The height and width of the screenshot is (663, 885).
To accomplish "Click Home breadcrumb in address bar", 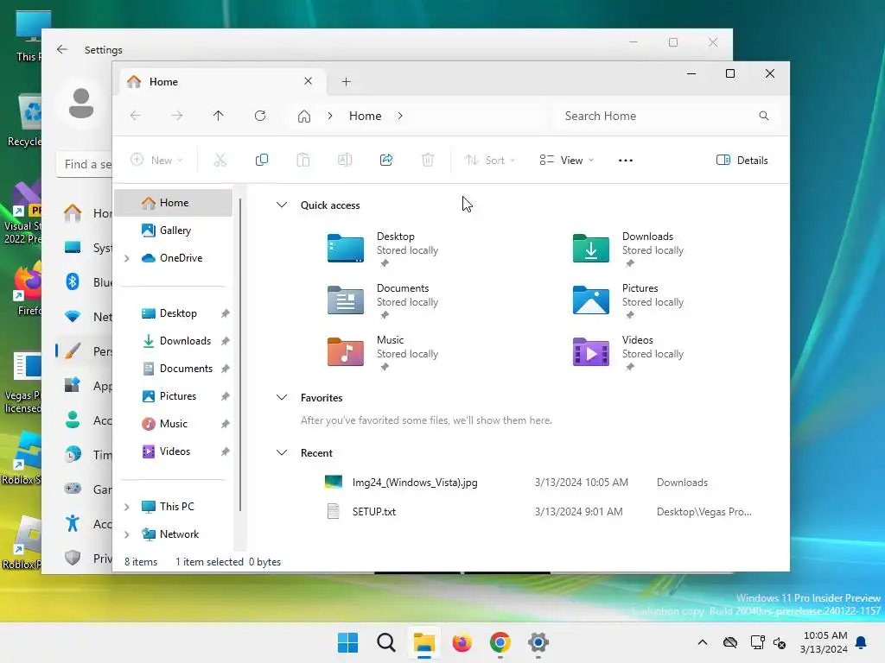I will coord(366,116).
